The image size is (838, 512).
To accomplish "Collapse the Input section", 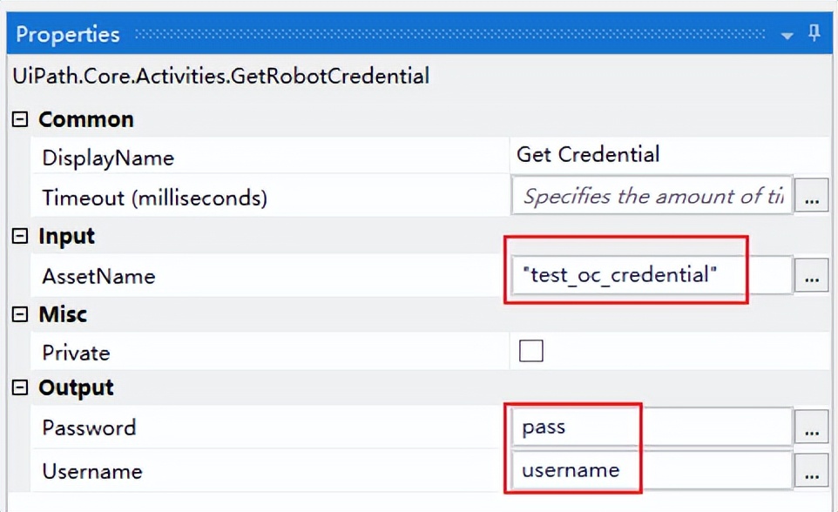I will (21, 237).
